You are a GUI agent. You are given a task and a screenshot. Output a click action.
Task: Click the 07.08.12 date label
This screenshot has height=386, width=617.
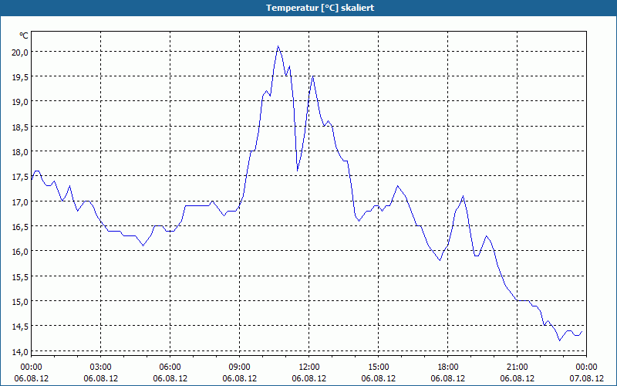tap(586, 378)
